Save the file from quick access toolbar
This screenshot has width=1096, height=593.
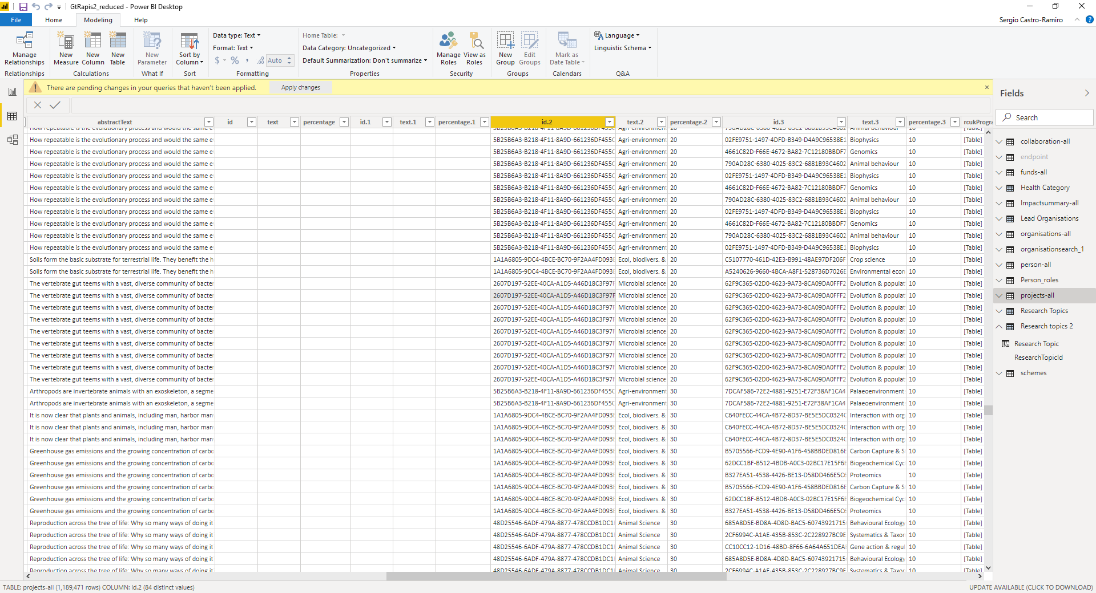[23, 7]
